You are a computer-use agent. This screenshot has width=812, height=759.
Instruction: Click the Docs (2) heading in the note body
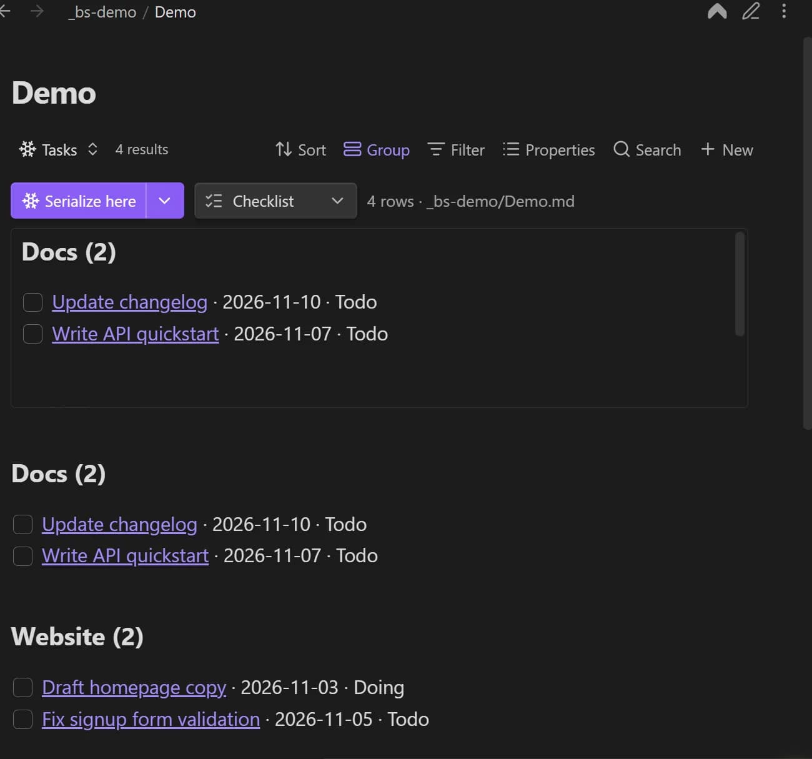tap(59, 474)
